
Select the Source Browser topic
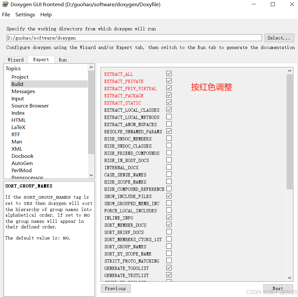pyautogui.click(x=30, y=106)
